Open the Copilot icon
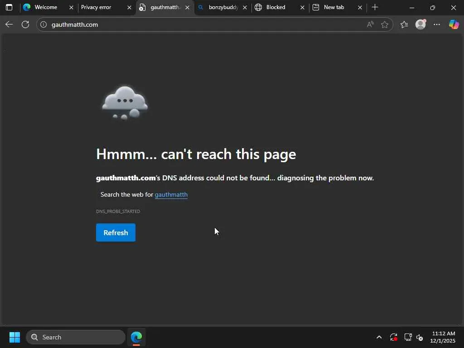 click(454, 24)
